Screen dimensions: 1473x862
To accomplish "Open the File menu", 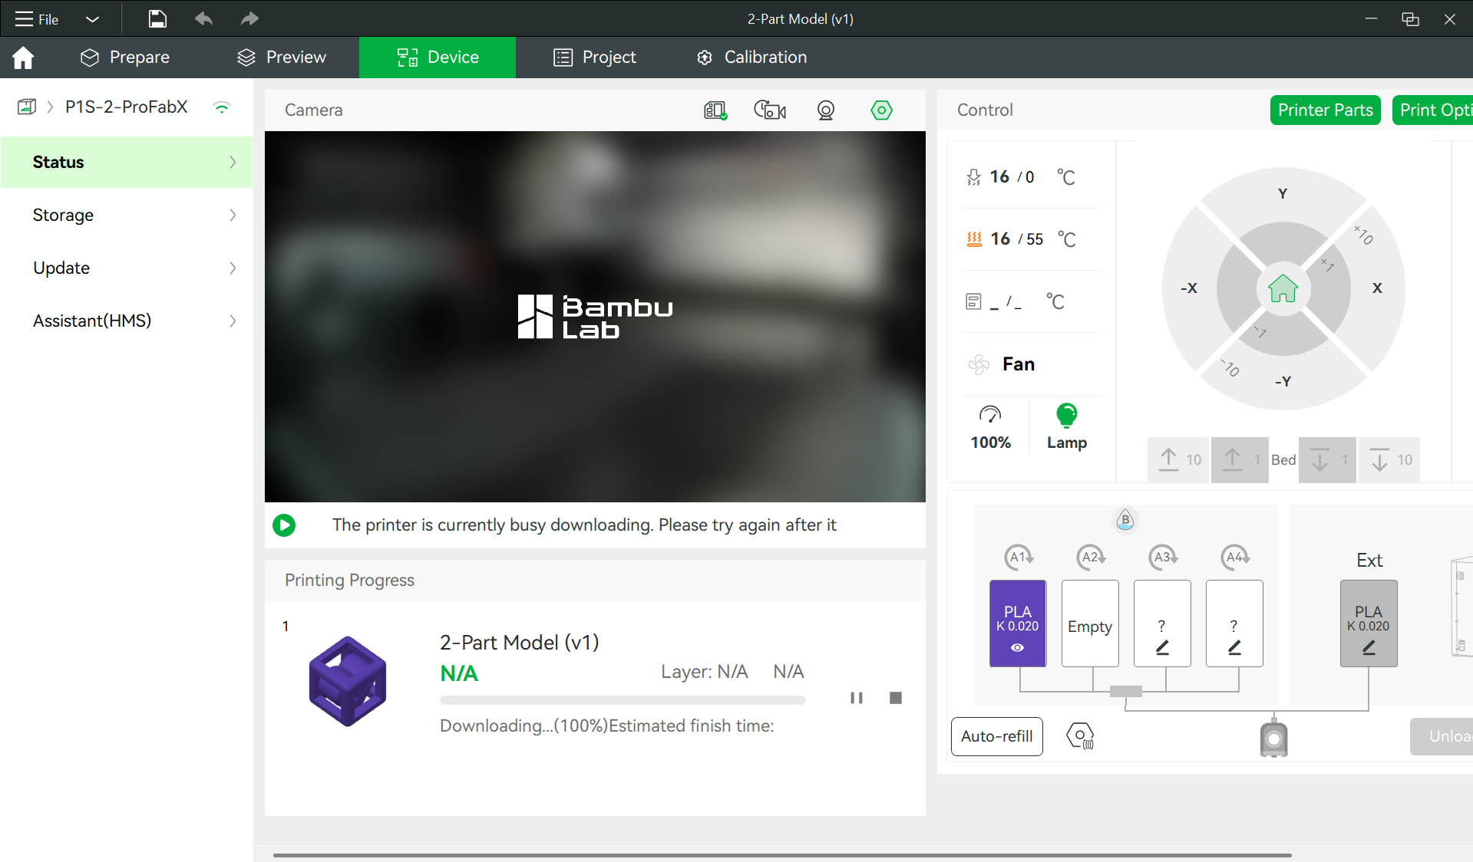I will 37,19.
